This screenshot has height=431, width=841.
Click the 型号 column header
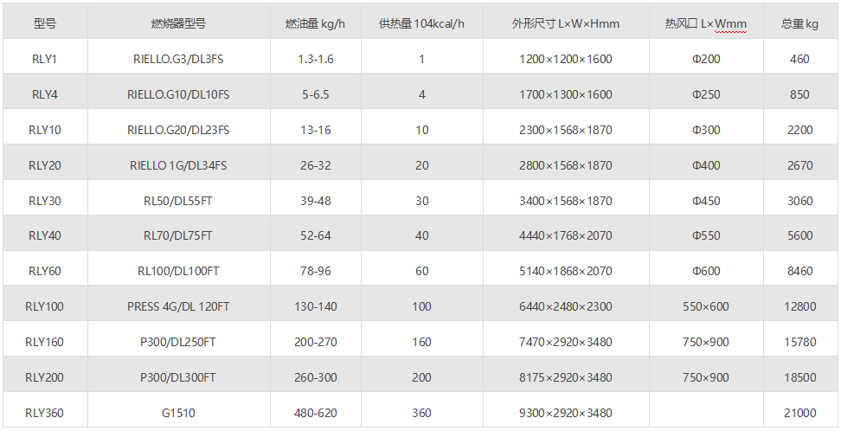click(x=45, y=24)
